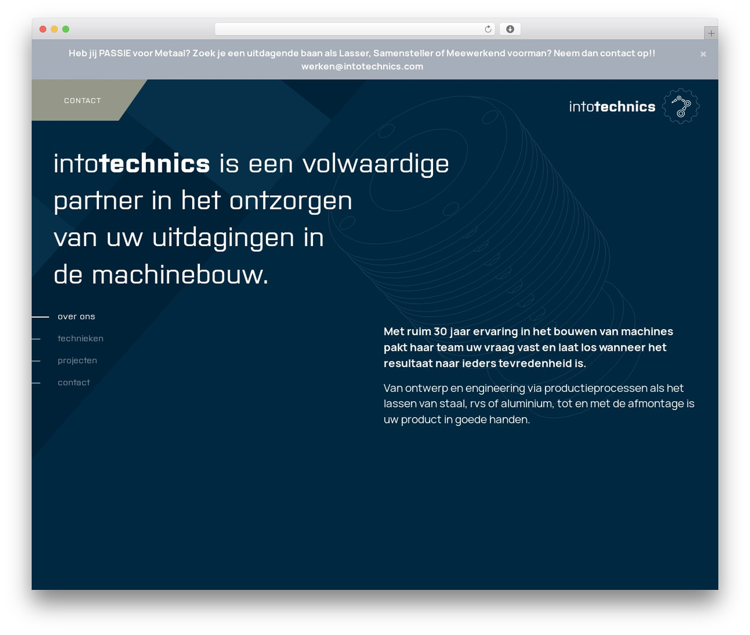Click the bold 'Met ruim 30 jaar ervaring' paragraph
Viewport: 750px width, 635px height.
click(x=529, y=347)
